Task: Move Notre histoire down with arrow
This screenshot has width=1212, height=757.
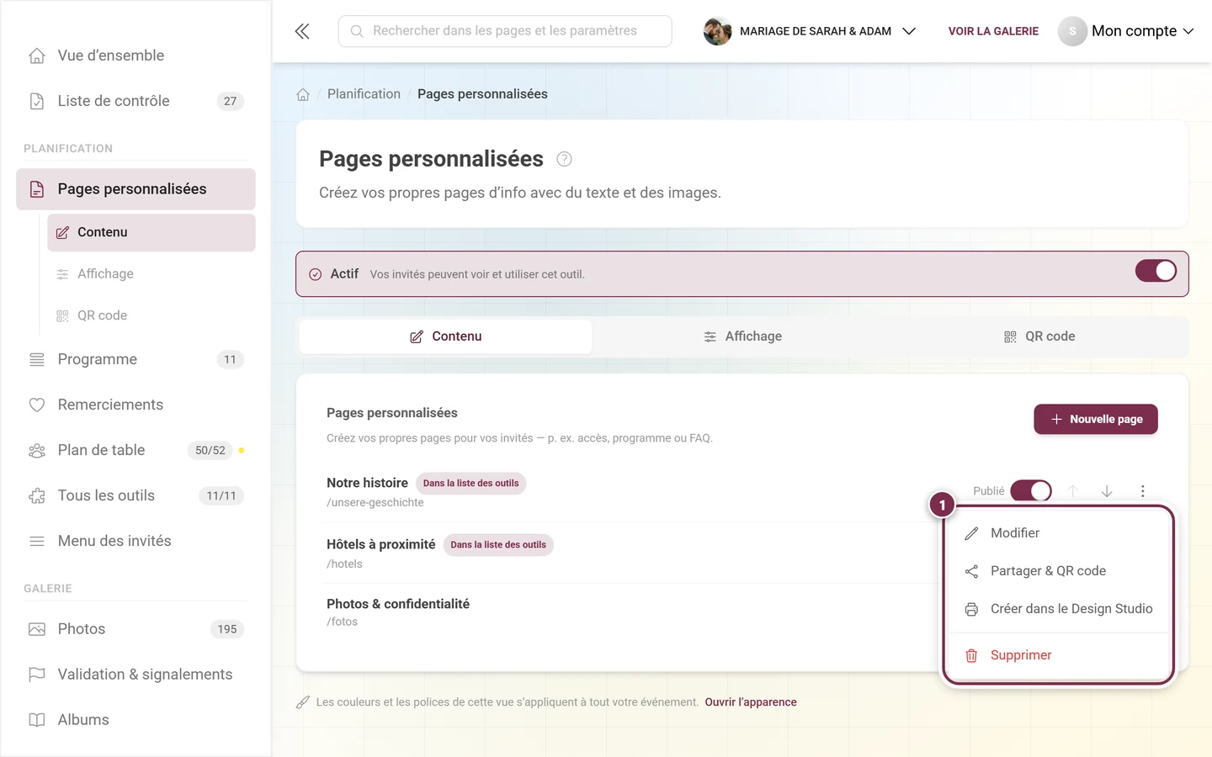Action: pos(1107,491)
